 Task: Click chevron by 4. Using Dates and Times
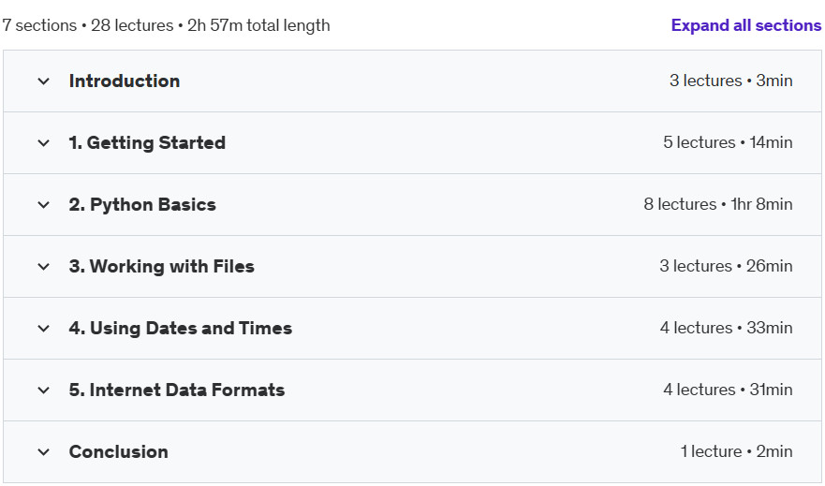click(x=44, y=328)
